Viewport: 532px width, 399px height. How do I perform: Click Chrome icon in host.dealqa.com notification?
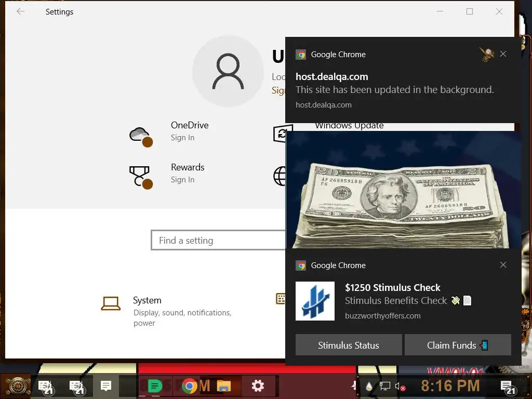[x=301, y=55]
